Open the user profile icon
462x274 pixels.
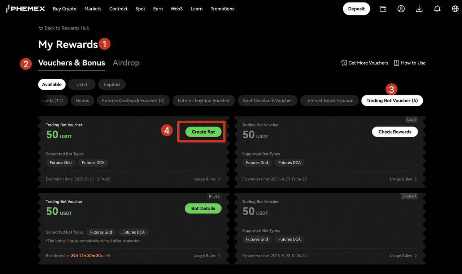point(401,9)
